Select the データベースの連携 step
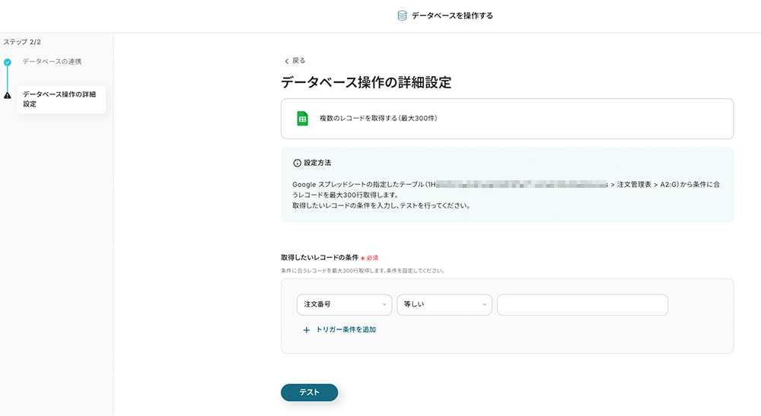This screenshot has width=761, height=416. point(52,61)
